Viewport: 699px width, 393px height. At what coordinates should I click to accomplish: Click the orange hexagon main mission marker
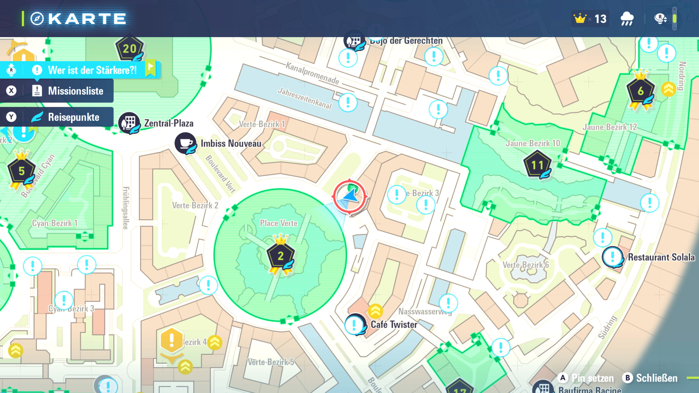tap(171, 341)
